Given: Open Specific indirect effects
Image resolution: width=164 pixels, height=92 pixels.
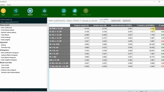Looking at the screenshot, I should point(8,32).
